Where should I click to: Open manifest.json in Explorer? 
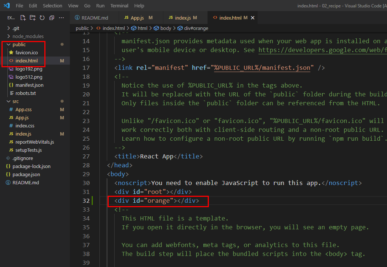pos(35,85)
